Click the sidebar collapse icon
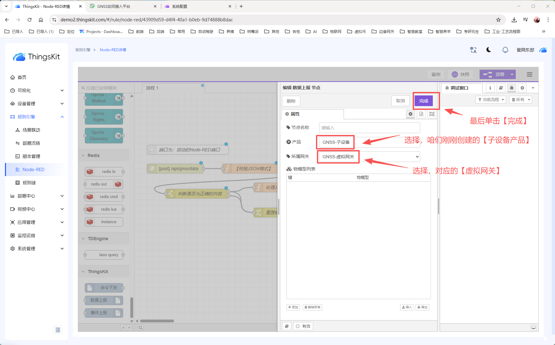Screen dimensions: 555x345 coord(58,330)
